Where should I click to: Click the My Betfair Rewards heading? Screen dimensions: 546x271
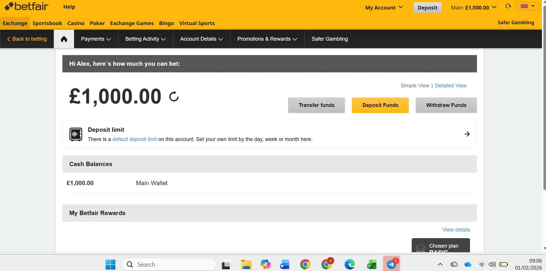pos(97,213)
